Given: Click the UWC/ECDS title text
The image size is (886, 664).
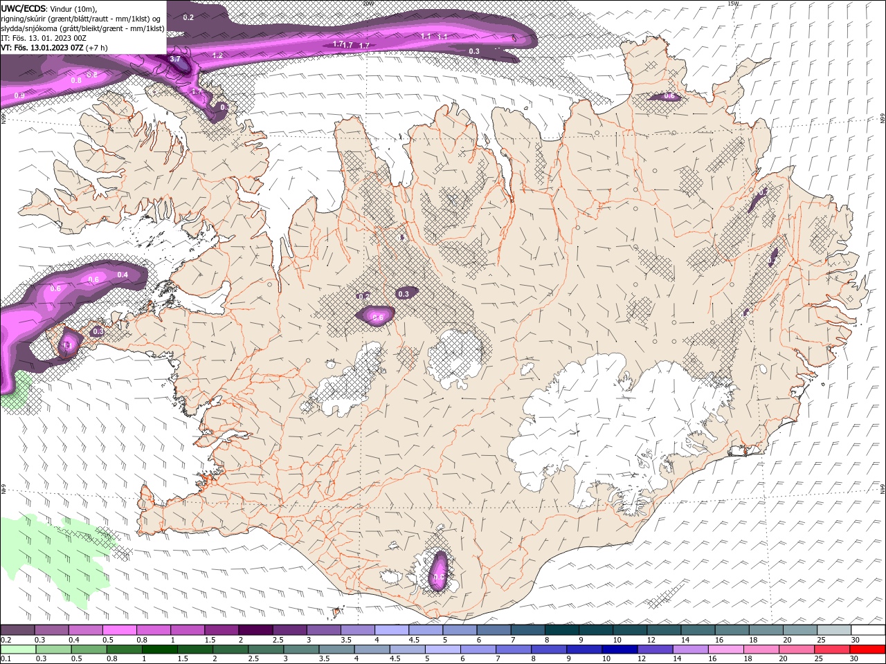Looking at the screenshot, I should [24, 8].
